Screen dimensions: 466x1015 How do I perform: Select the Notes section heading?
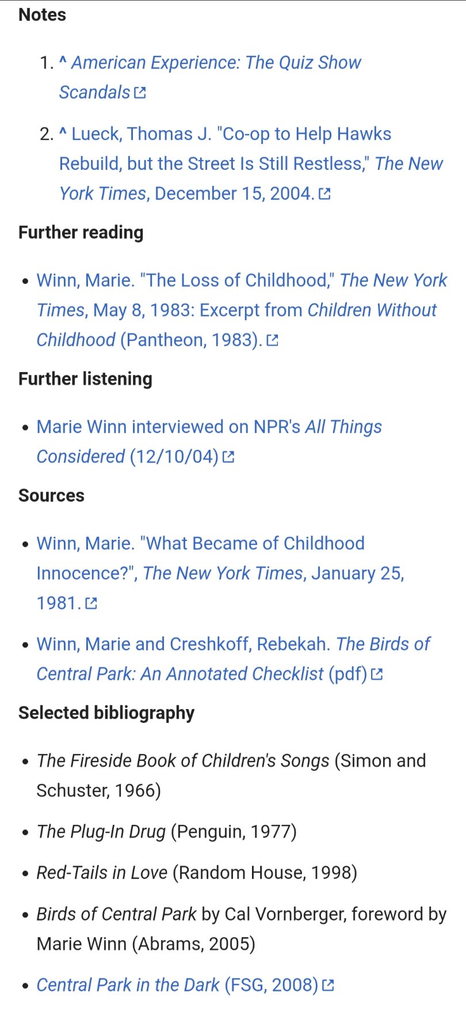point(43,14)
